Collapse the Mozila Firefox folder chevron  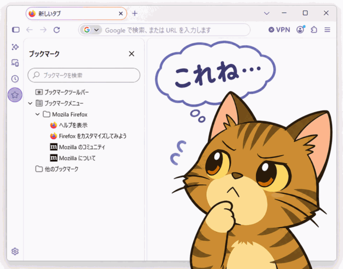tap(38, 114)
